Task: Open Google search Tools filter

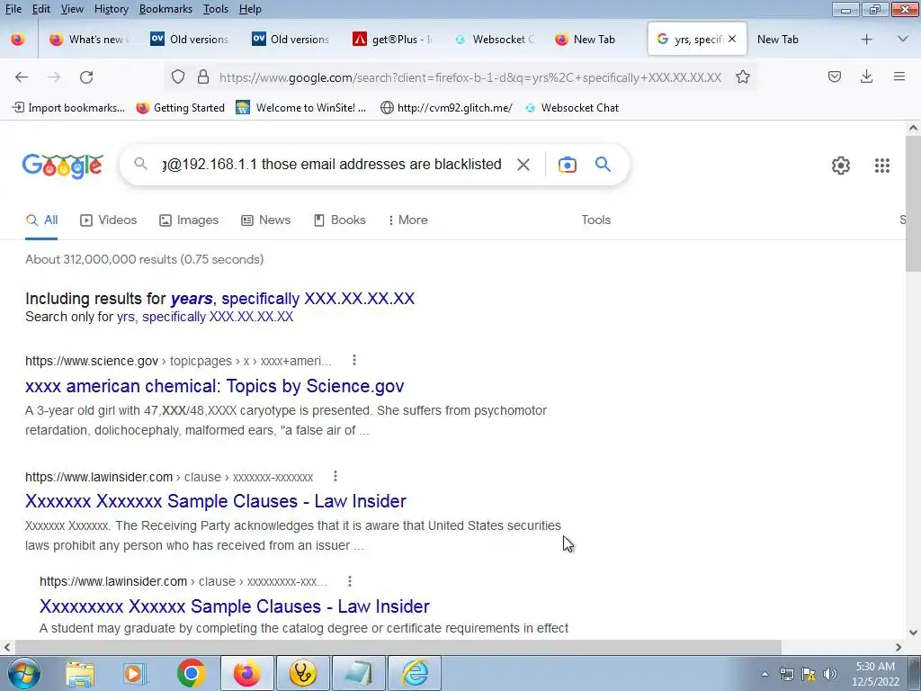Action: coord(596,220)
